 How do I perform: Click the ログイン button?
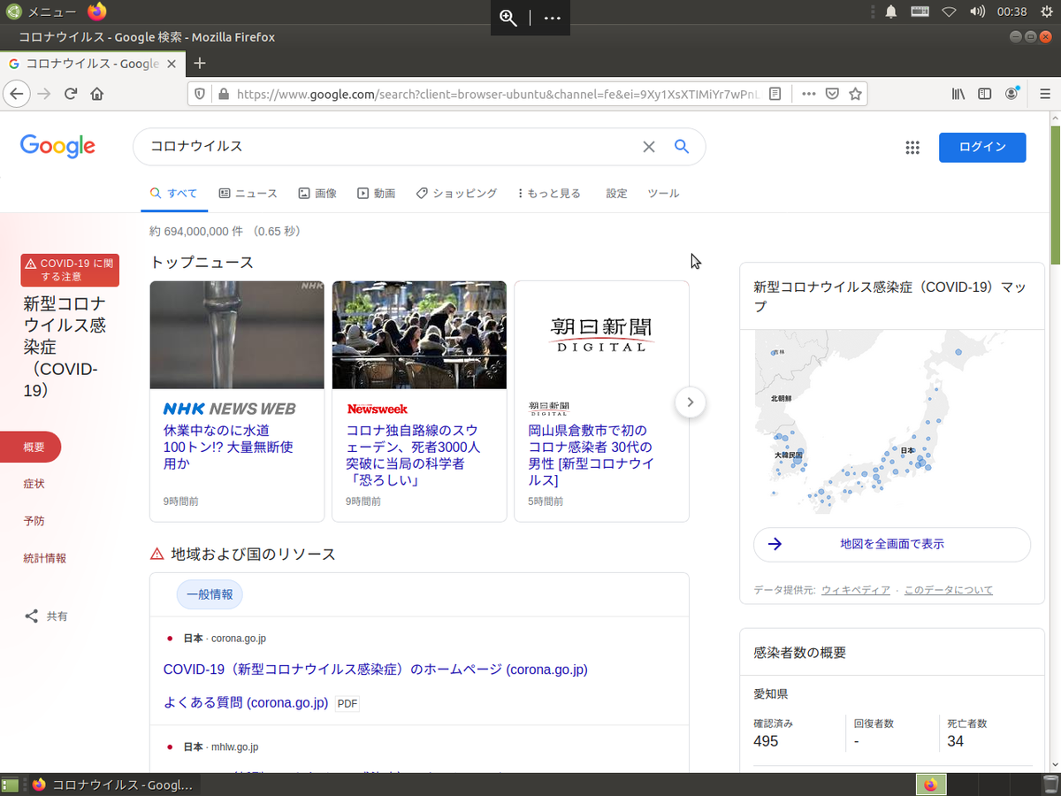pyautogui.click(x=981, y=147)
